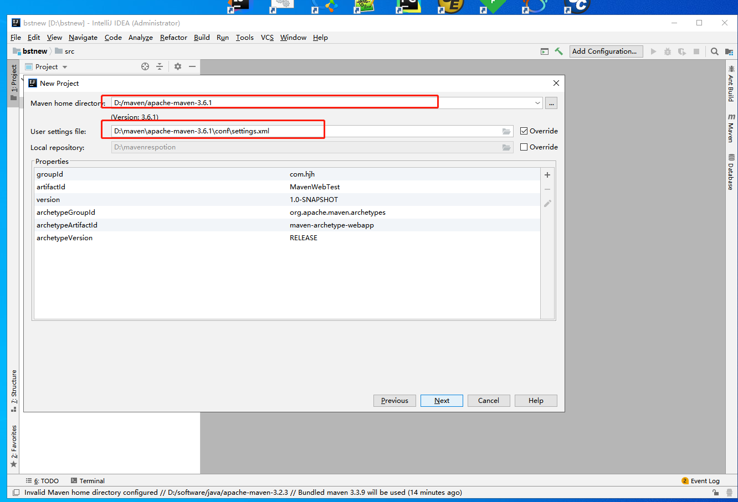
Task: Open Project panel settings gear
Action: point(178,66)
